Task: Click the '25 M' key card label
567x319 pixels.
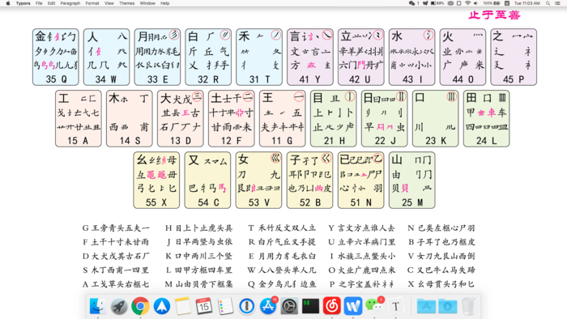Action: coord(412,202)
